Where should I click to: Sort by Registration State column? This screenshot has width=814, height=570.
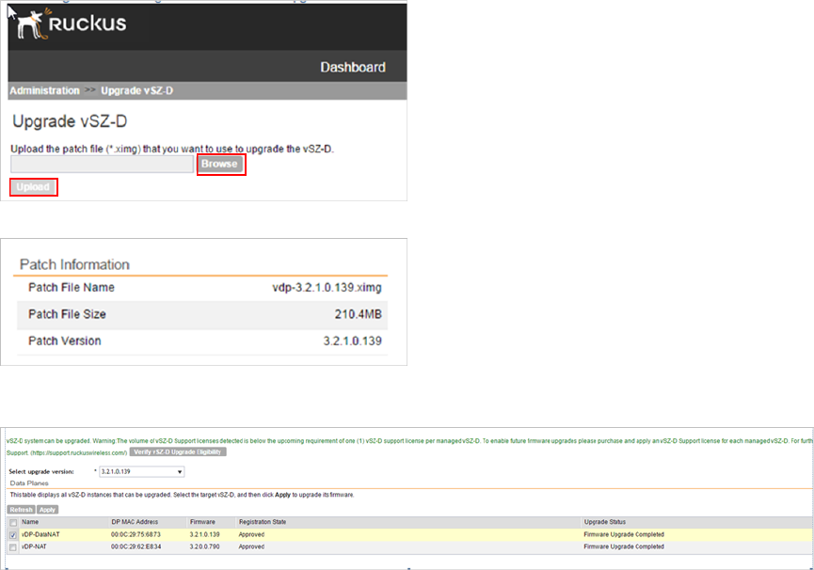click(263, 522)
